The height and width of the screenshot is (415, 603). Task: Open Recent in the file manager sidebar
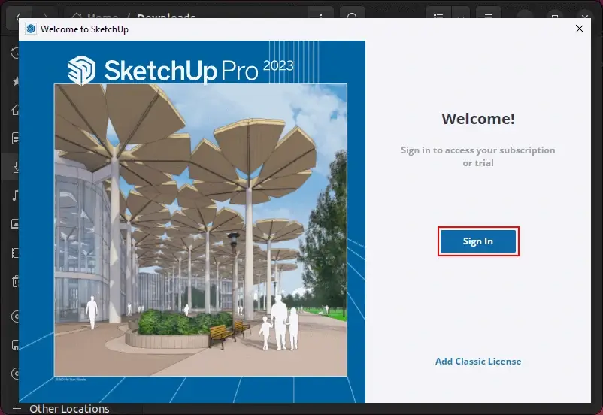point(15,53)
